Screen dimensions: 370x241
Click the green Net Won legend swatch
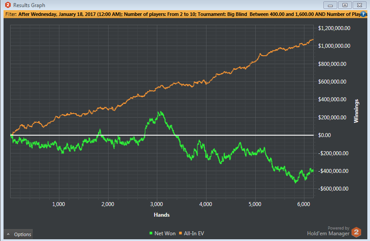[x=151, y=233]
